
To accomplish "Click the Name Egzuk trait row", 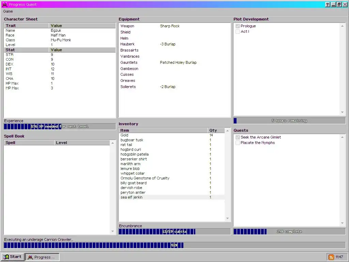I will pyautogui.click(x=60, y=30).
